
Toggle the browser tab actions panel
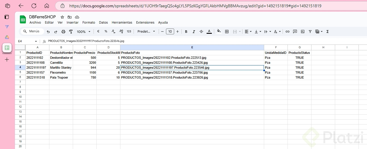[7, 17]
